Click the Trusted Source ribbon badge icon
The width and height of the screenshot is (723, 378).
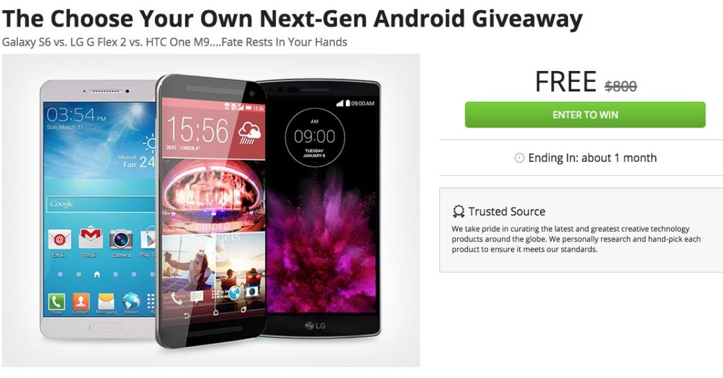point(459,212)
